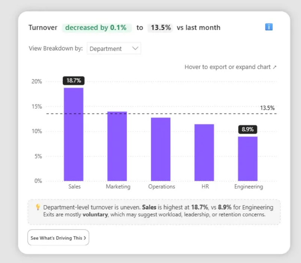Click the 'Turnover' title word
The width and height of the screenshot is (301, 263).
point(43,28)
